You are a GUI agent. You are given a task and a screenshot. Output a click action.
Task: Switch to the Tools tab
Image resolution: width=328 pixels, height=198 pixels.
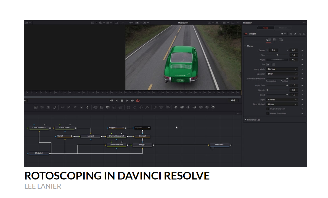pos(266,28)
